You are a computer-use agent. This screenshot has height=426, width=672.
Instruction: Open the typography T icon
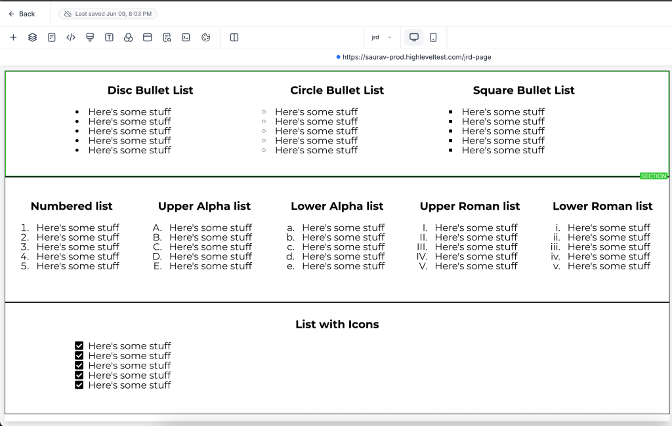(x=110, y=37)
